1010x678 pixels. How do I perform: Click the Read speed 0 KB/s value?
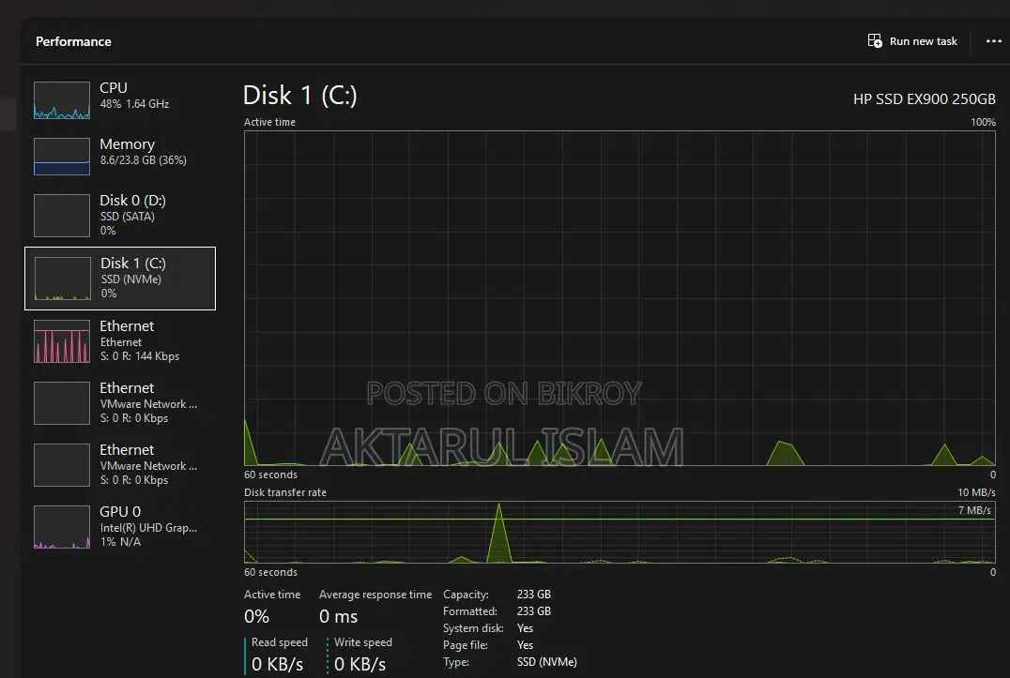[x=277, y=665]
